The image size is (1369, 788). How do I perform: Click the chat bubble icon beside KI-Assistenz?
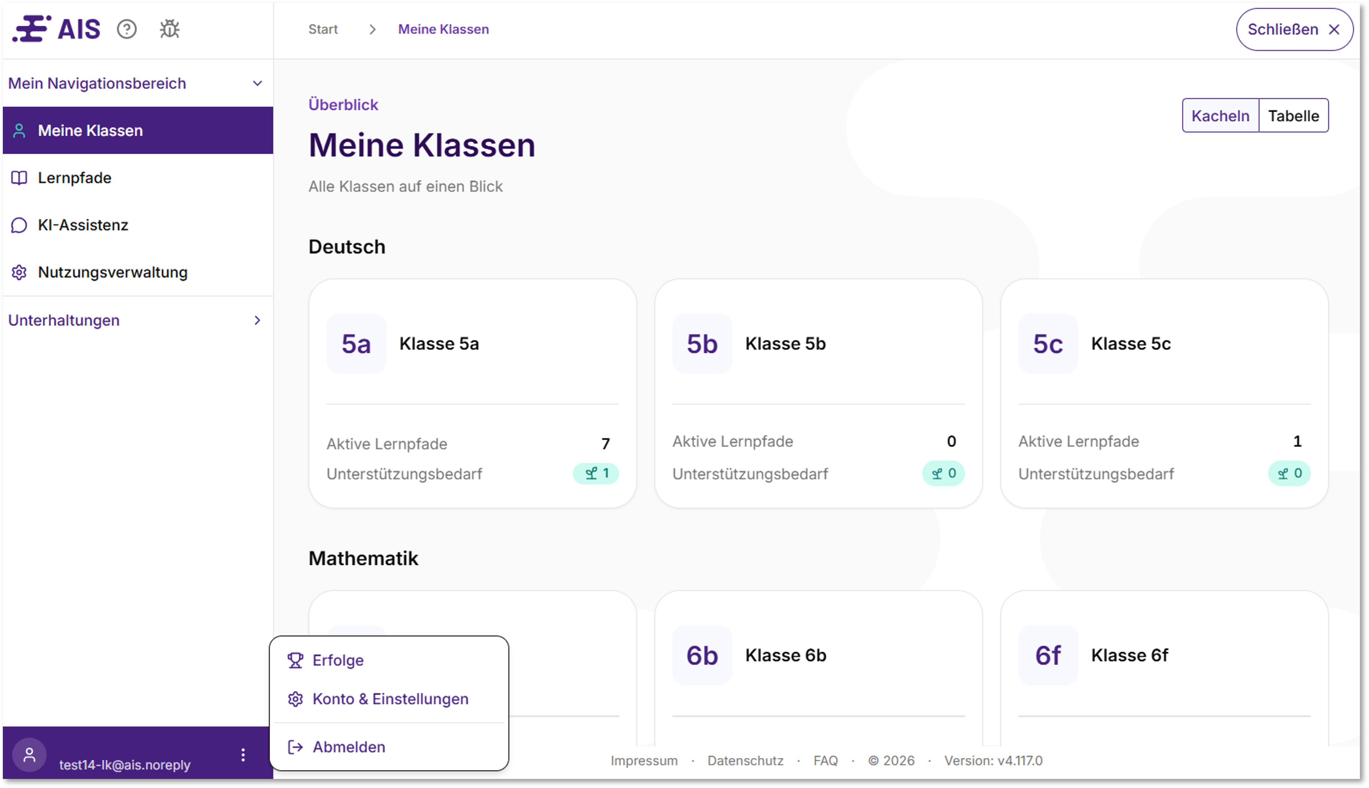19,225
